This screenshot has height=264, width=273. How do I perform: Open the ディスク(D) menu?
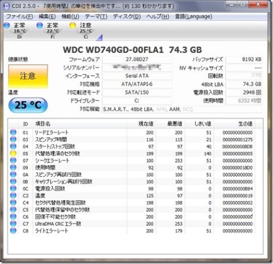(x=127, y=17)
